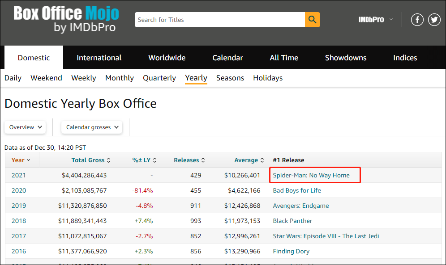Viewport: 446px width, 265px height.
Task: Click the +7.4% change value
Action: point(144,221)
